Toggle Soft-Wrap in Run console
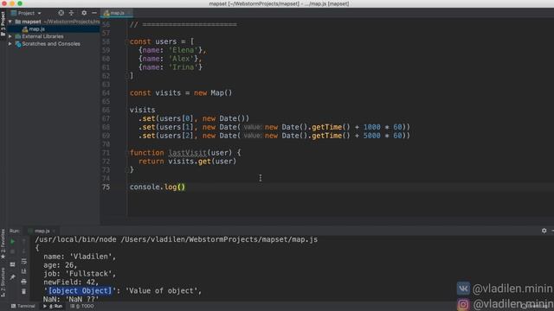 (x=23, y=262)
